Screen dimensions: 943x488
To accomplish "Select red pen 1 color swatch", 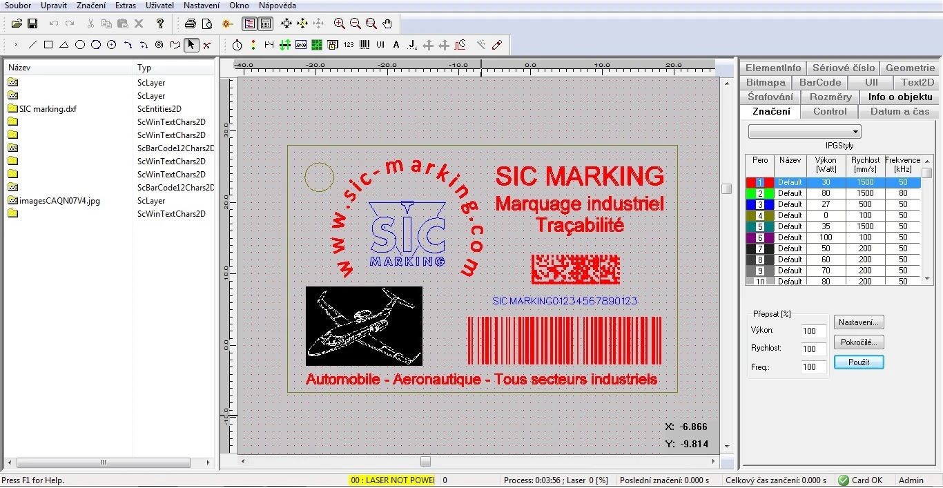I will (760, 182).
